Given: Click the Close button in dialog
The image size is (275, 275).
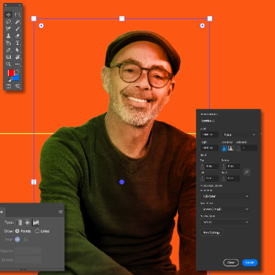Looking at the screenshot, I should click(x=231, y=263).
